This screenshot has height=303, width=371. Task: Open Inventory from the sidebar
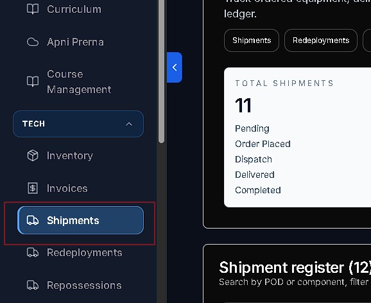pos(70,156)
